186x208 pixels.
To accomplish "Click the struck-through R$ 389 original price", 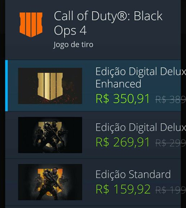I will coord(171,100).
